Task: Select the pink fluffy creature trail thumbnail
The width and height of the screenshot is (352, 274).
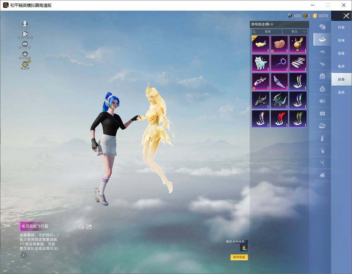Action: (x=279, y=44)
